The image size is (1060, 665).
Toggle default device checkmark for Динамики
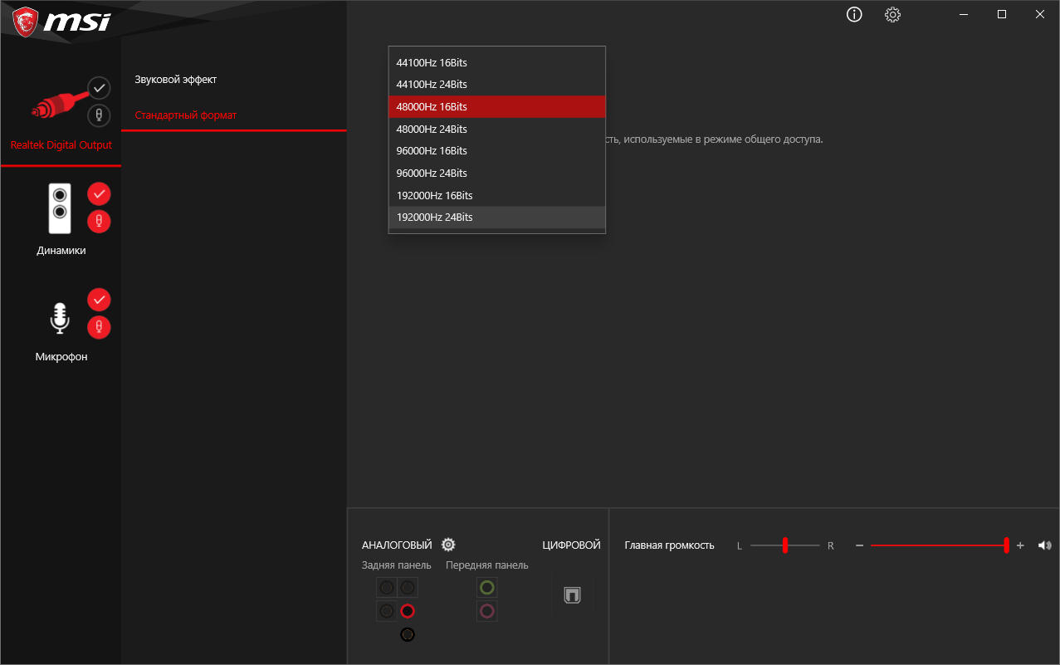click(99, 193)
